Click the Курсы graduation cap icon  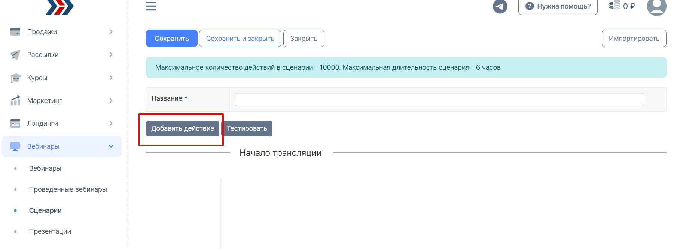click(x=15, y=78)
